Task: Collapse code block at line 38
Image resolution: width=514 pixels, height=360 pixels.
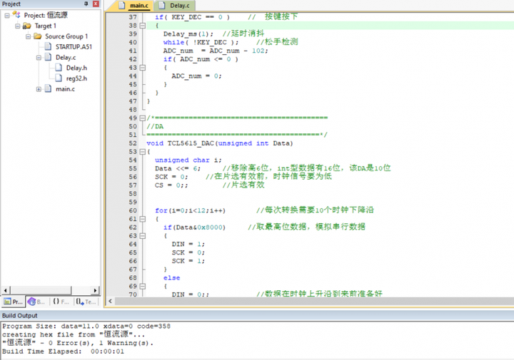Action: tap(143, 26)
